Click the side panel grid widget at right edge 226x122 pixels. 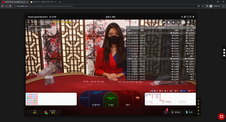pyautogui.click(x=224, y=53)
